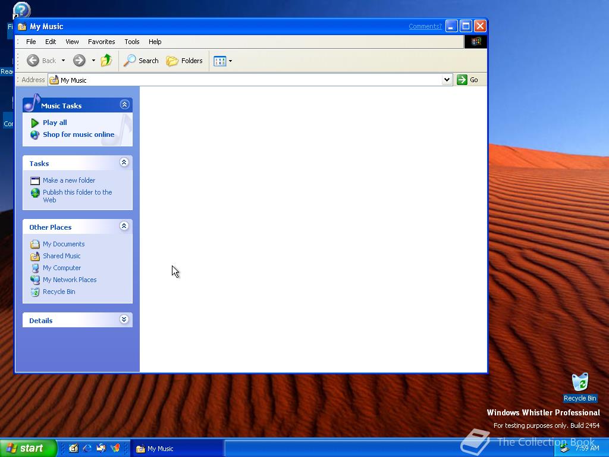Launch Internet Explorer from quick launch
The image size is (609, 457).
87,448
